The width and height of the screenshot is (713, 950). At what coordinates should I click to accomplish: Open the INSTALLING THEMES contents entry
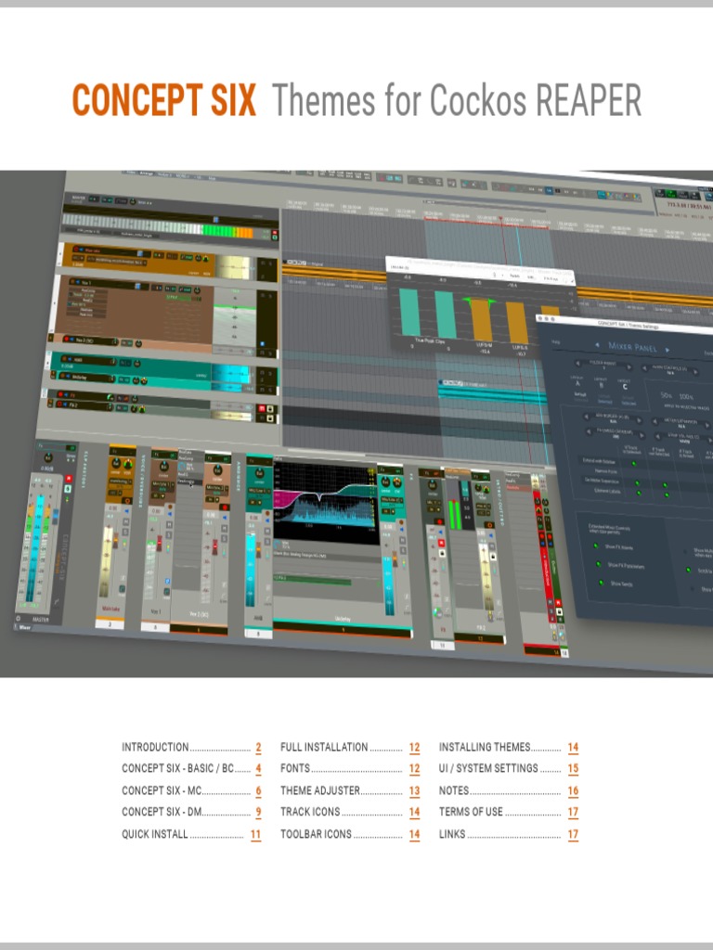(509, 747)
